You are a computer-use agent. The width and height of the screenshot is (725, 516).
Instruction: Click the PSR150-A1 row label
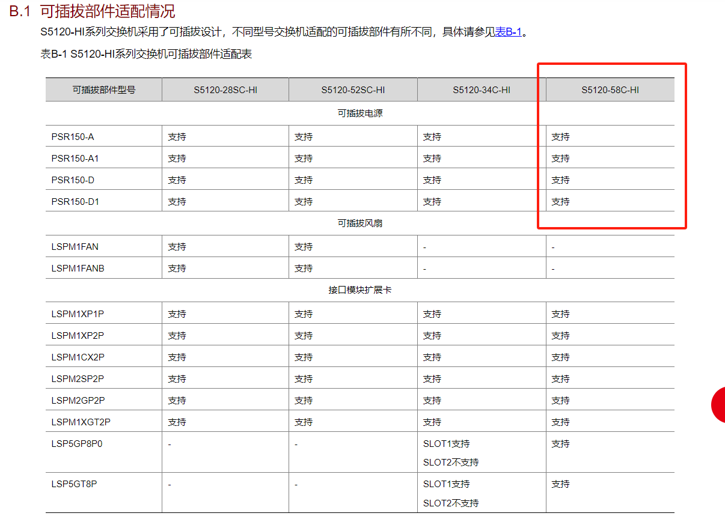[x=75, y=158]
